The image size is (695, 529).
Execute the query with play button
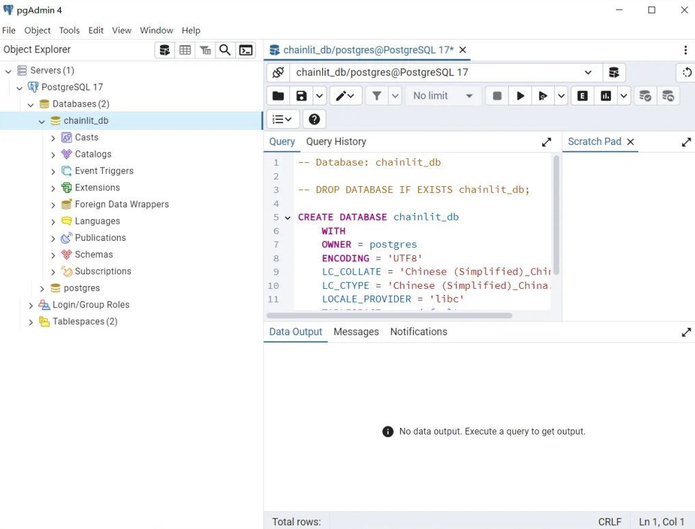point(521,96)
